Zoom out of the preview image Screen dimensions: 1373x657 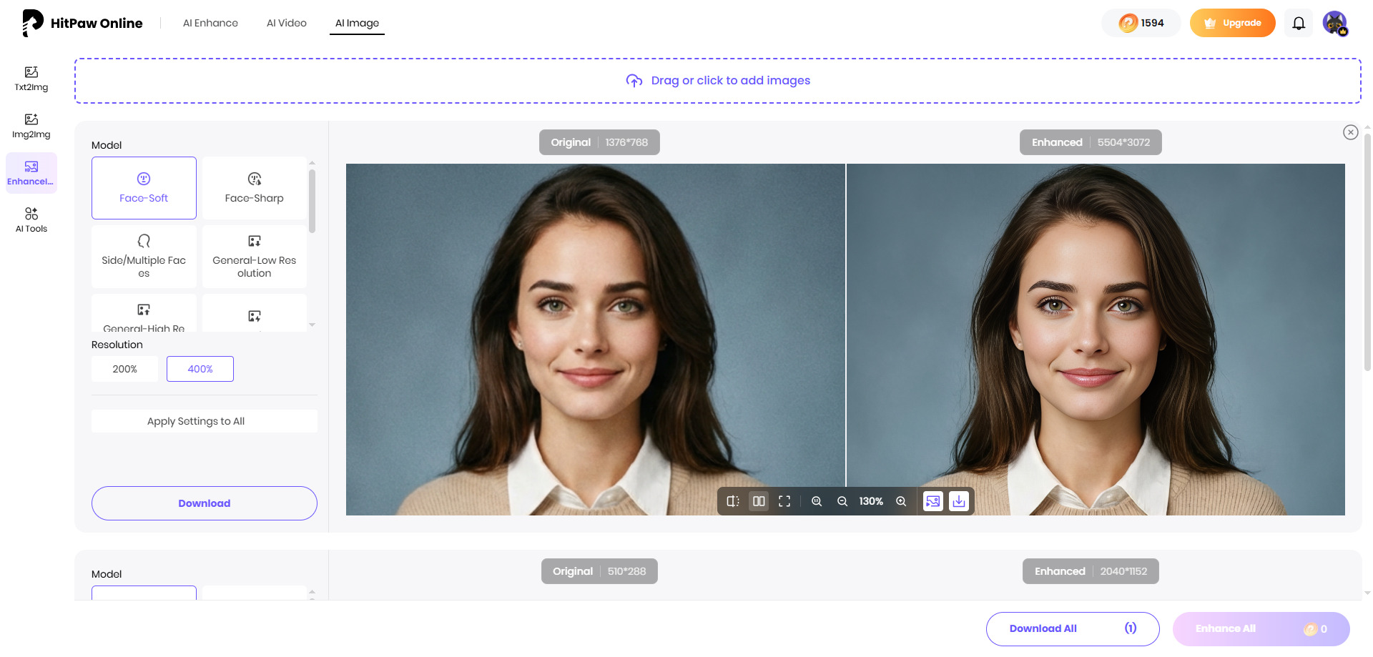pos(842,501)
